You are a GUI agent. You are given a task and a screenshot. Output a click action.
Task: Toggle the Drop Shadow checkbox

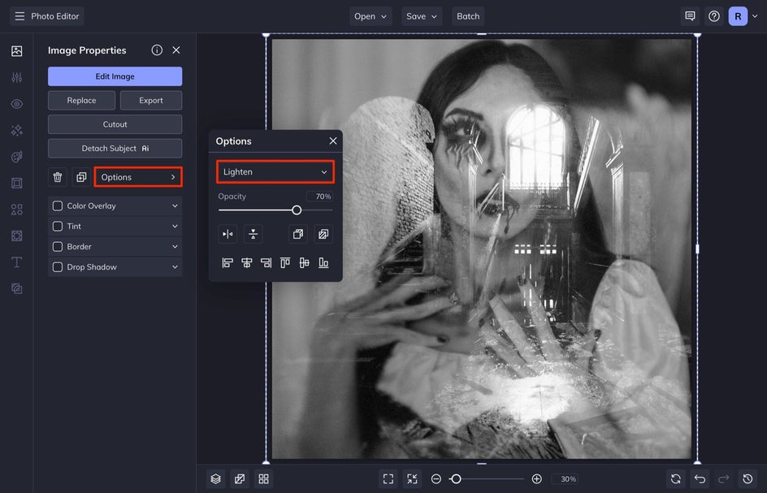(58, 267)
